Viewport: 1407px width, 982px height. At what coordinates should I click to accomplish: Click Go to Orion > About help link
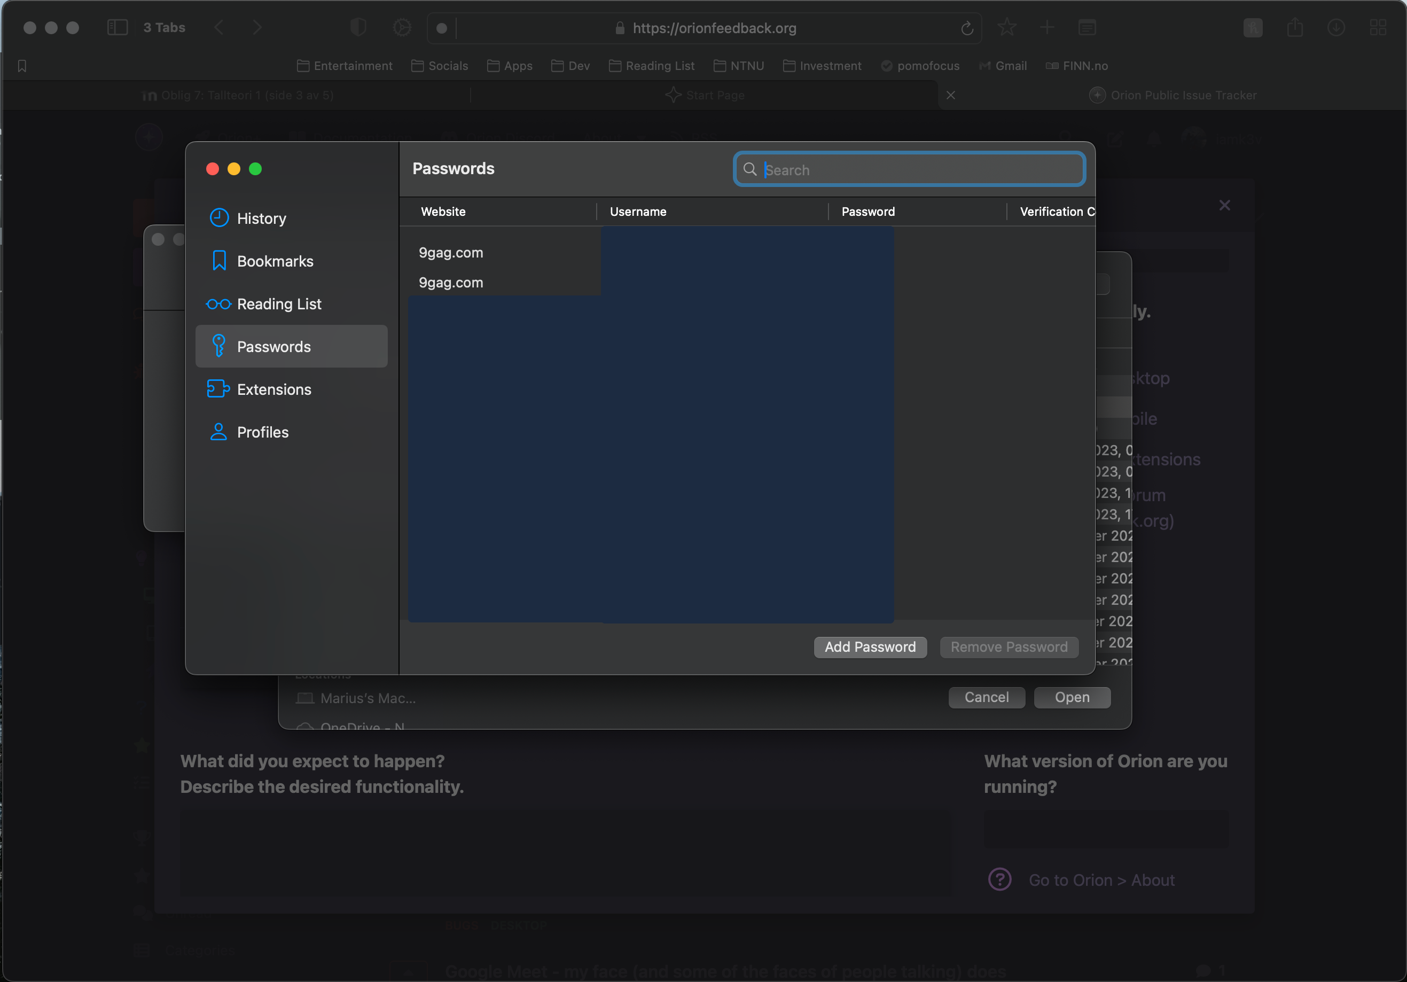(1101, 879)
